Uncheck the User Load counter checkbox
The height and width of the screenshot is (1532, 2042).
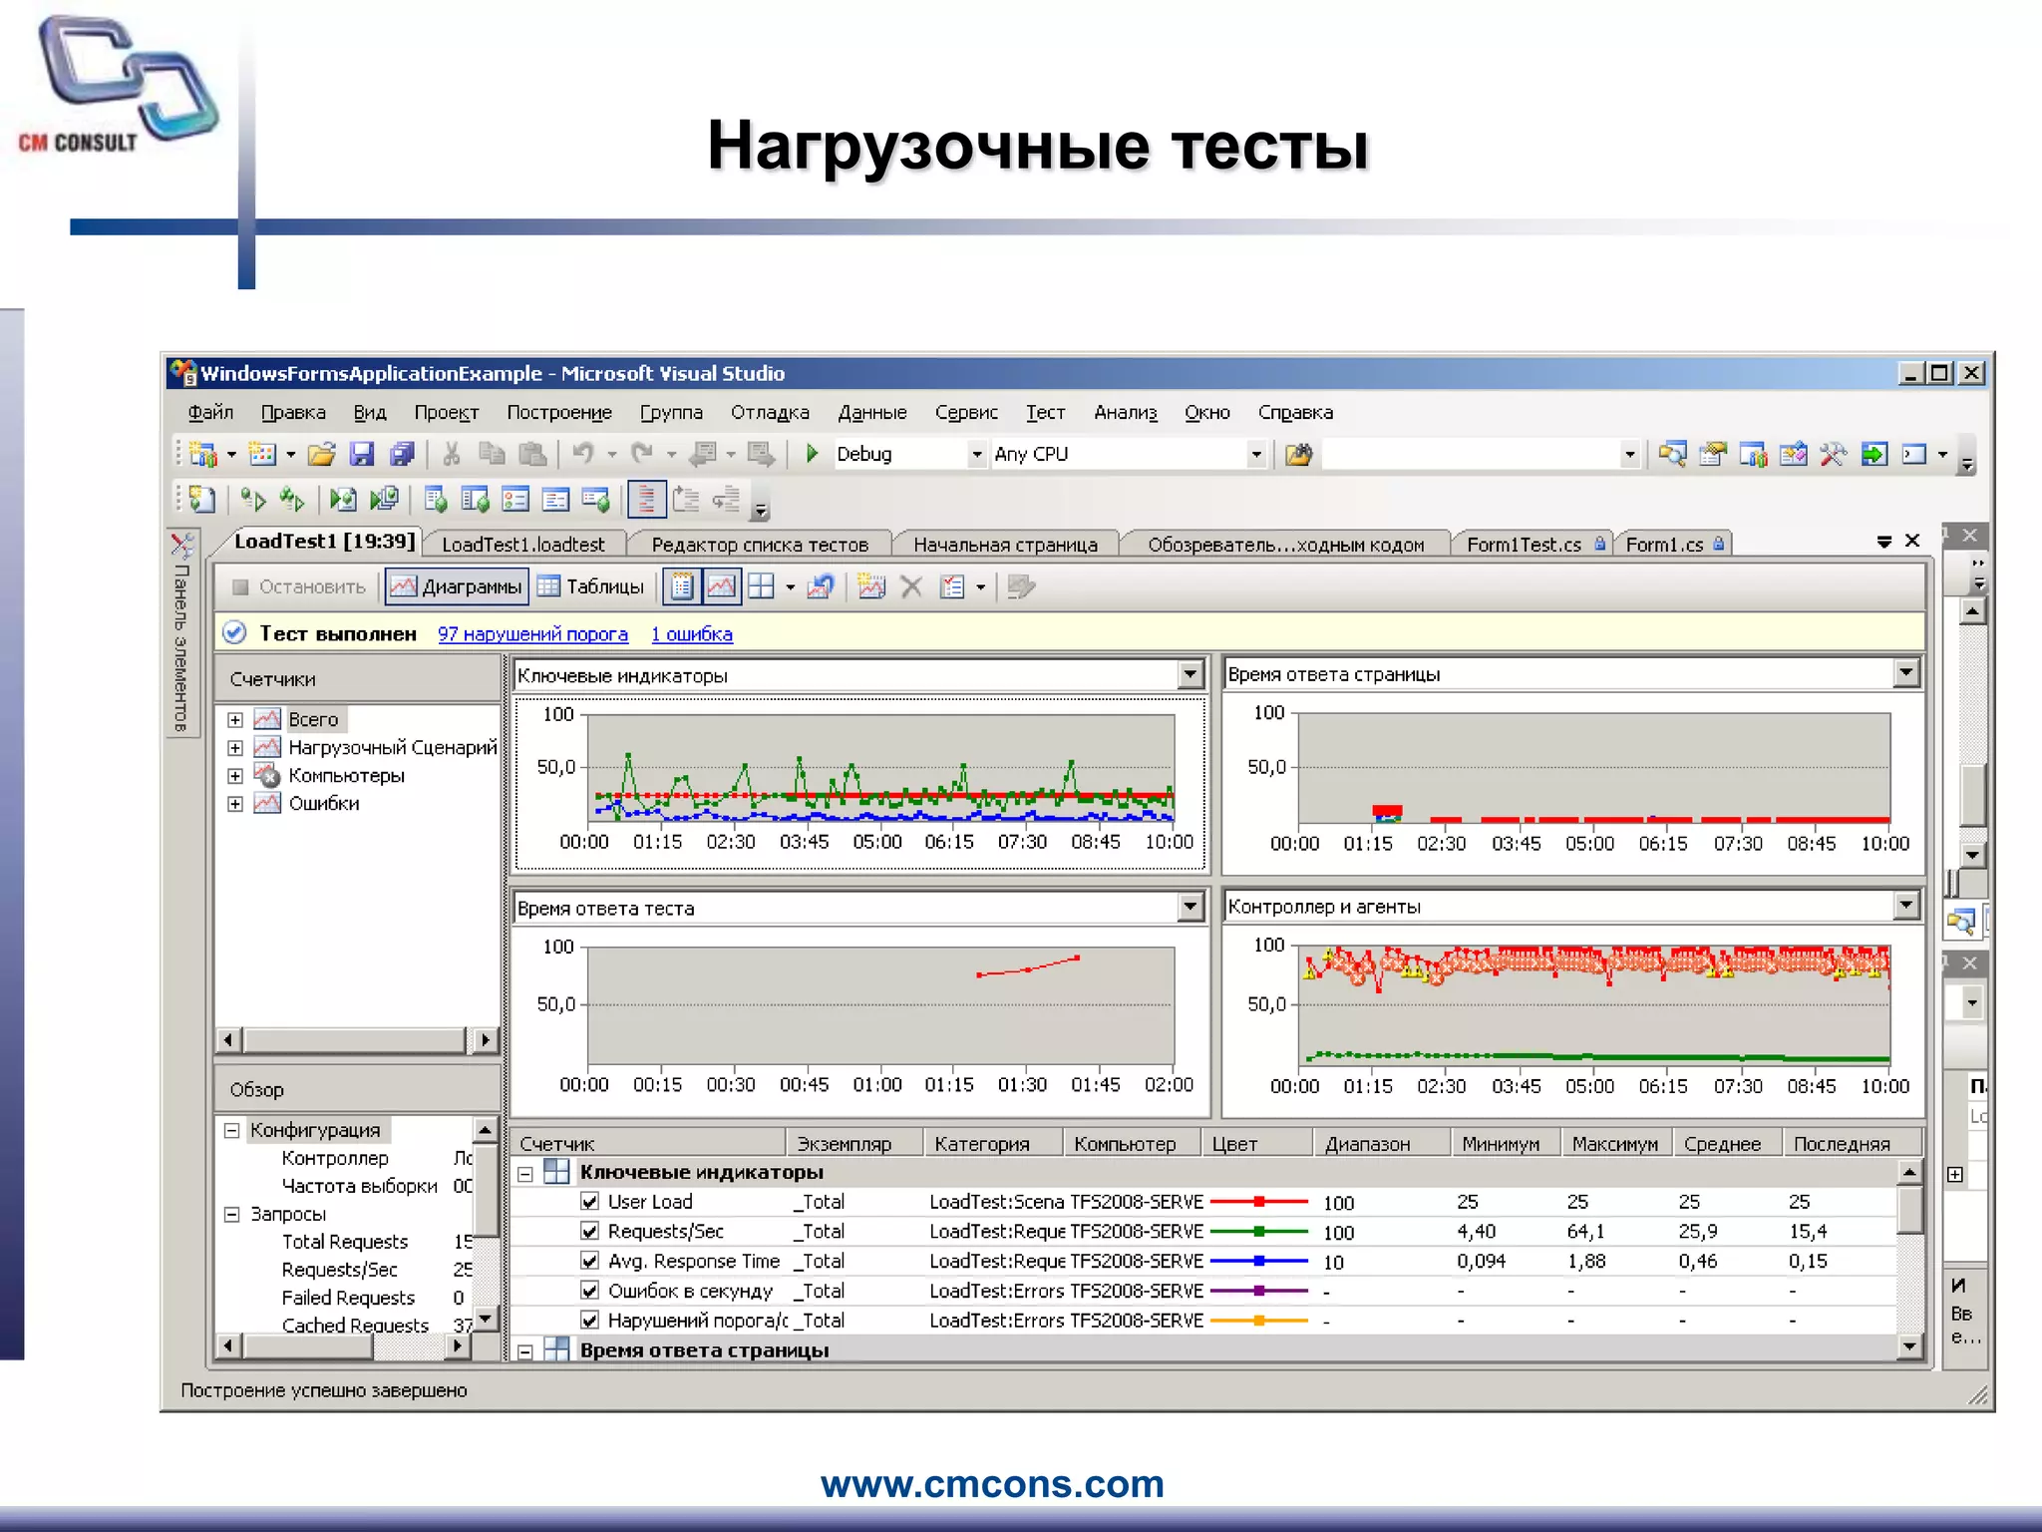tap(589, 1202)
